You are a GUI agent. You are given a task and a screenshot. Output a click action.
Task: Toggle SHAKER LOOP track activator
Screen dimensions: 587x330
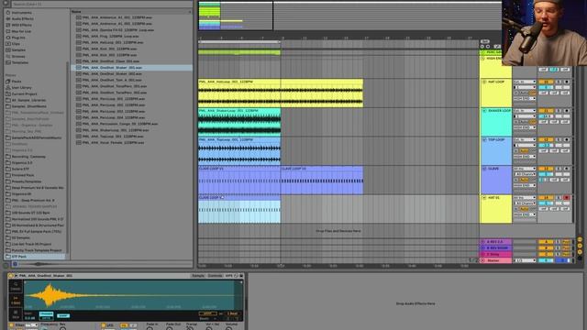click(x=546, y=111)
